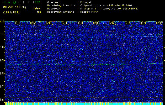Click the HROFFT title text
The height and width of the screenshot is (105, 165).
tap(16, 2)
